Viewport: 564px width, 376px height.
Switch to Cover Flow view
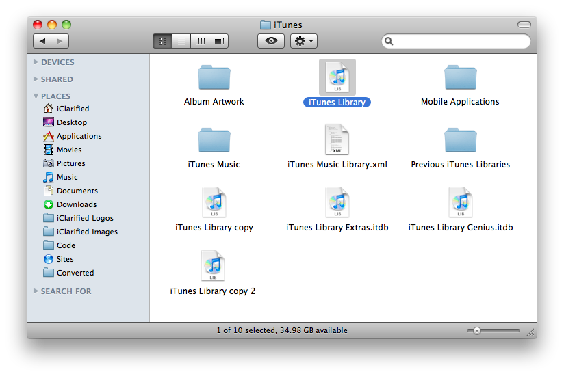(x=219, y=41)
